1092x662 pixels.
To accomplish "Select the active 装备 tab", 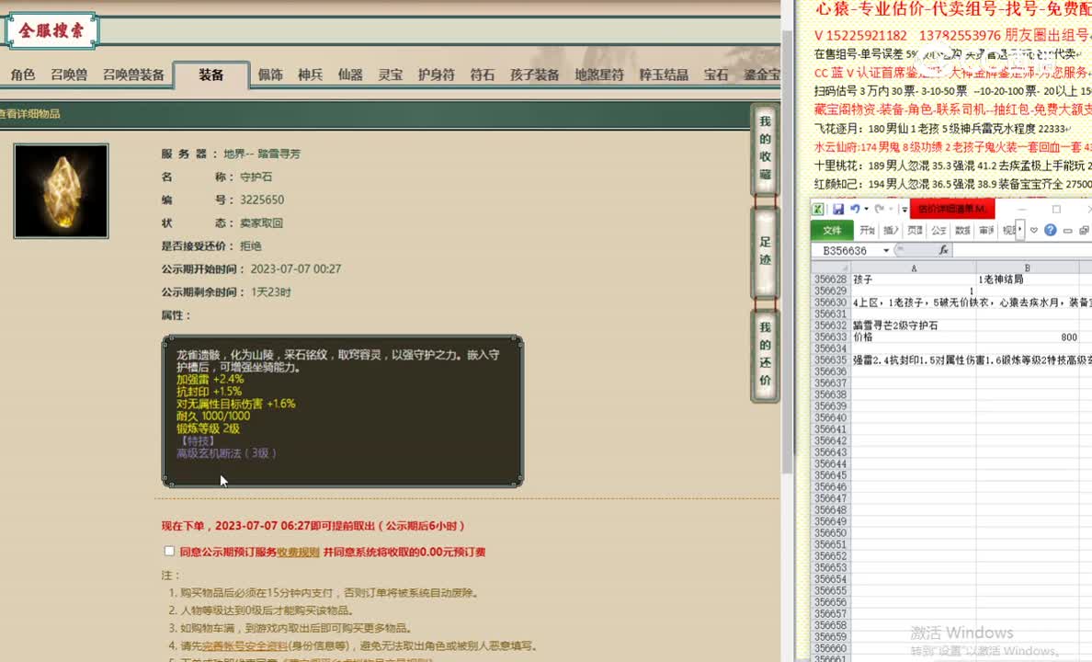I will (211, 74).
